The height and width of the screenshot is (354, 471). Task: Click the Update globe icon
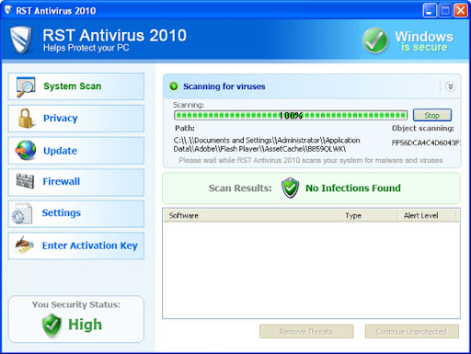click(x=26, y=150)
